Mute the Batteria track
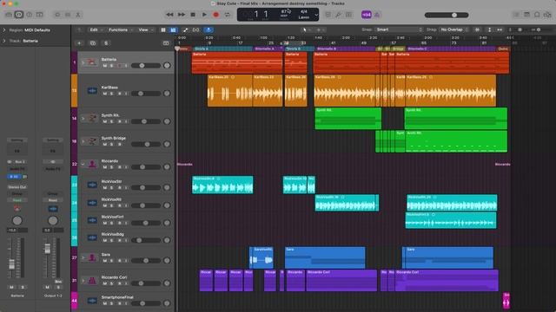 pyautogui.click(x=105, y=66)
